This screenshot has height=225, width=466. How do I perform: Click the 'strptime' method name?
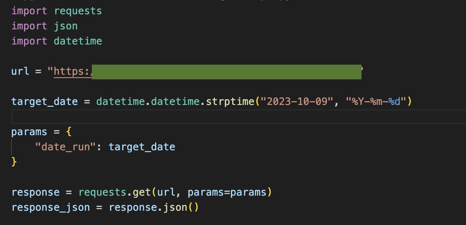[x=230, y=102]
